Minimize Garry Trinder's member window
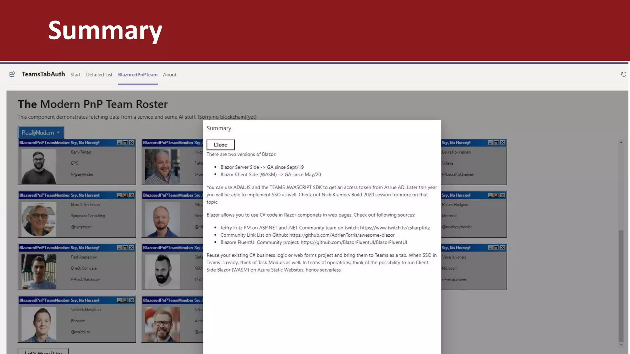 119,143
